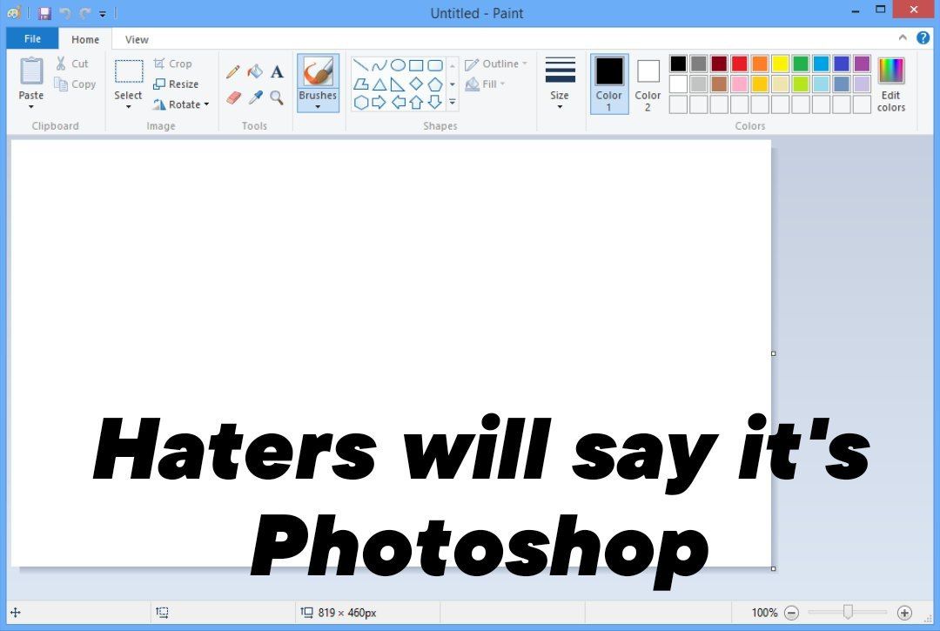The height and width of the screenshot is (631, 940).
Task: Open the Outline dropdown
Action: (496, 64)
